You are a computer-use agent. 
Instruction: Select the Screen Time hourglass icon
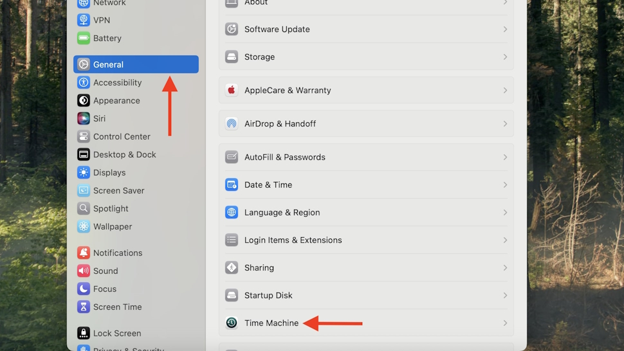[84, 307]
